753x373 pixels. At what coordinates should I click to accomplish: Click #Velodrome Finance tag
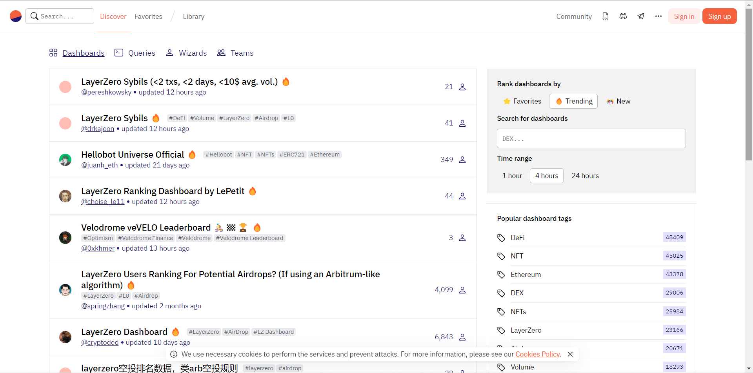point(145,238)
